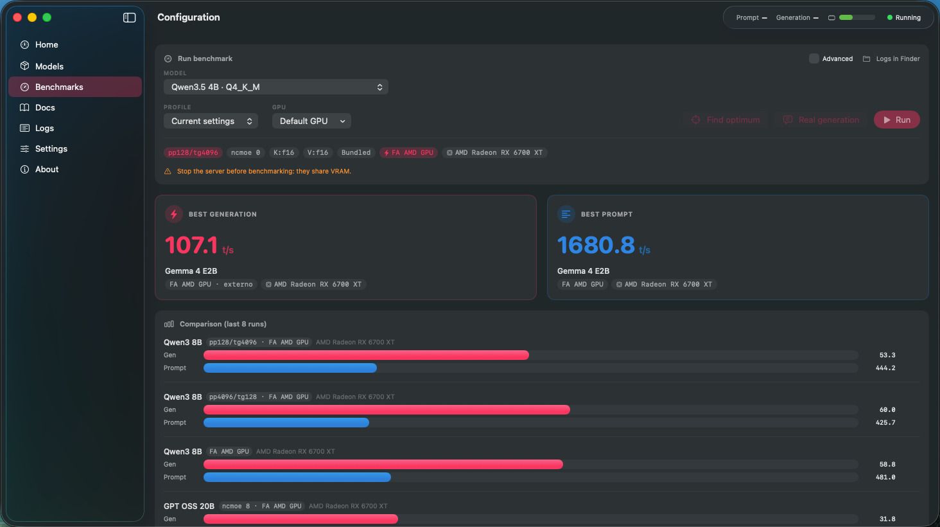This screenshot has height=527, width=940.
Task: Click the Best Generation lightning icon
Action: point(173,214)
